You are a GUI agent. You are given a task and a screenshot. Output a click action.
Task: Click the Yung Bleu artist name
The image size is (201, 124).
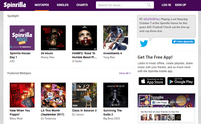(x=109, y=57)
